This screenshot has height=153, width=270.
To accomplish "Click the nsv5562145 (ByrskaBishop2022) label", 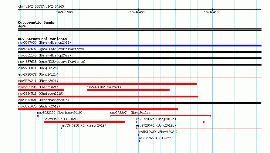I will [x=45, y=55].
